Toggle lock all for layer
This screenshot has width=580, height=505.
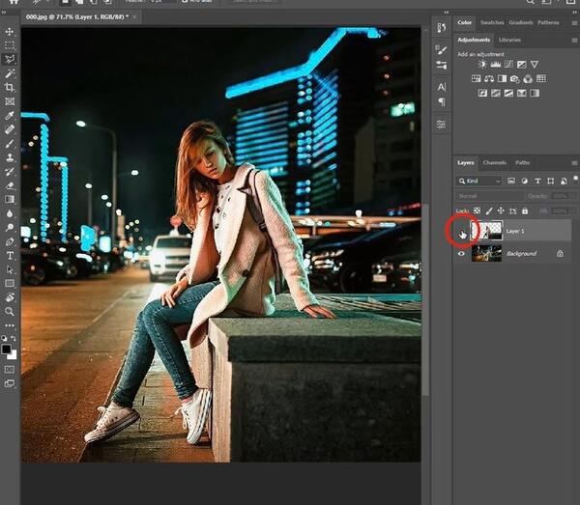coord(525,210)
